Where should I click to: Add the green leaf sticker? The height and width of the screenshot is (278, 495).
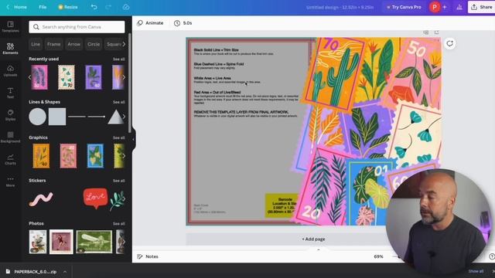(x=117, y=201)
